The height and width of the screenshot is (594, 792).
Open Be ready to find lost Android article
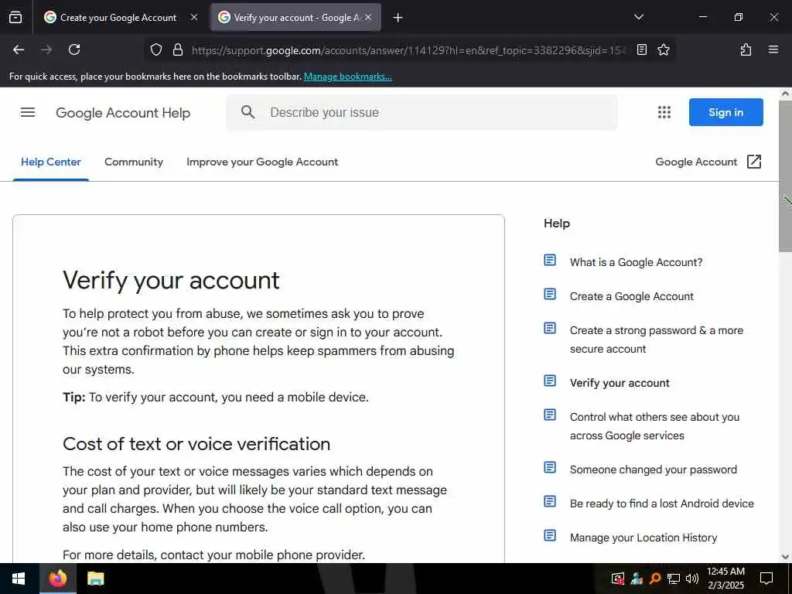tap(662, 504)
